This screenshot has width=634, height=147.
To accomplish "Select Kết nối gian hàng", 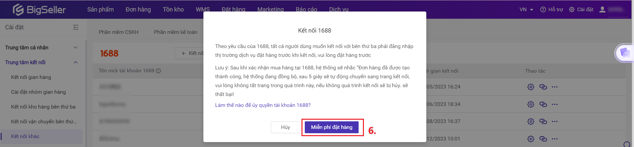I will click(x=31, y=77).
